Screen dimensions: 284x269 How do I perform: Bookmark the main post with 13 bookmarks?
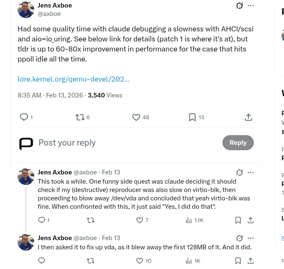192,117
